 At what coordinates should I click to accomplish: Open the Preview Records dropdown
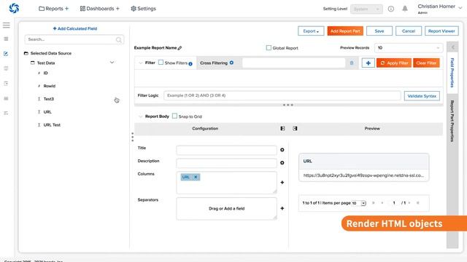click(409, 48)
